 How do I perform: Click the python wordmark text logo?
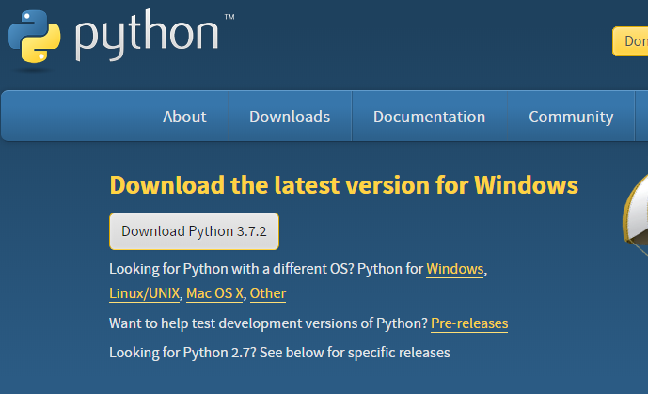point(147,36)
